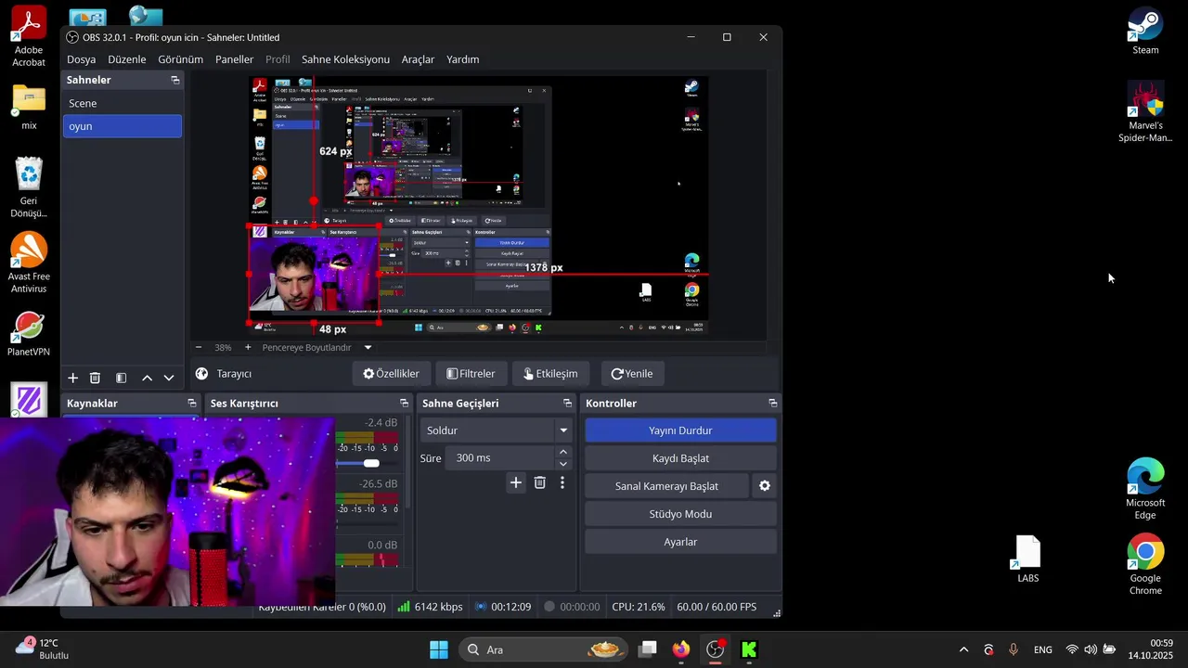Open the Kick app from taskbar
This screenshot has width=1188, height=668.
(749, 649)
